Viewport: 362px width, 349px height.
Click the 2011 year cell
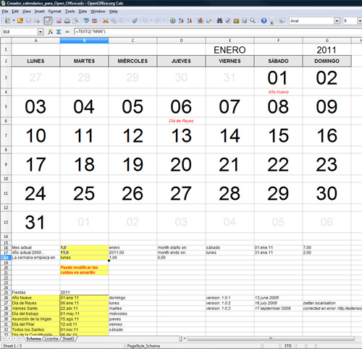(327, 50)
